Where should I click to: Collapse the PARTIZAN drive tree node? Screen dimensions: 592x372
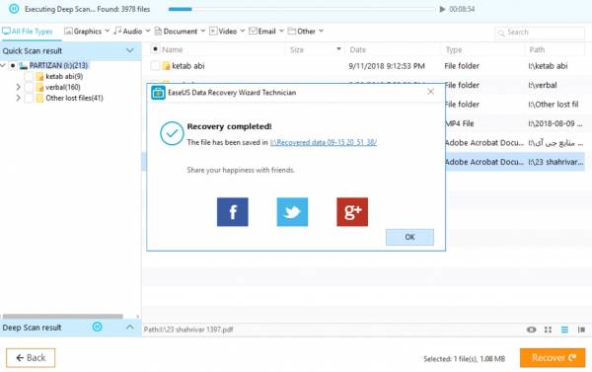[x=3, y=66]
